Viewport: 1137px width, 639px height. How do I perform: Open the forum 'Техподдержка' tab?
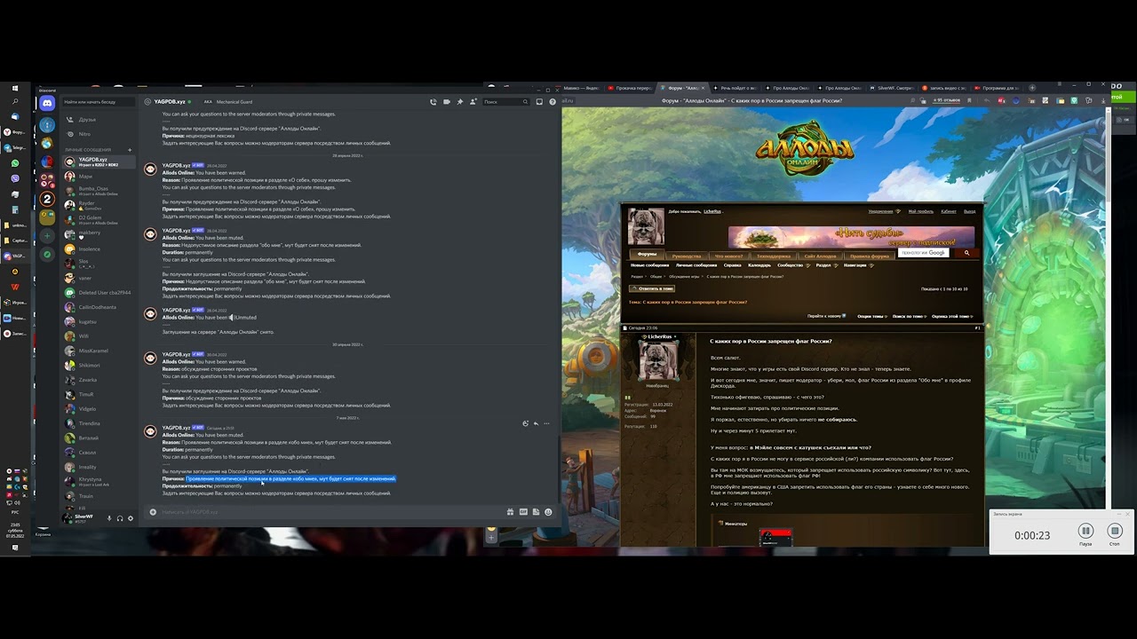(773, 256)
